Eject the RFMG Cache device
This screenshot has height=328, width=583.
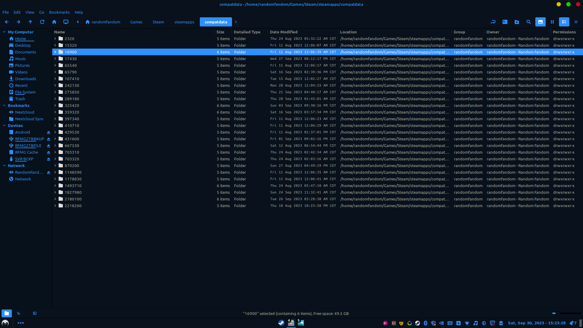(49, 152)
